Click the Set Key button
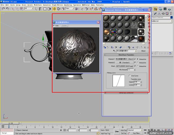This screenshot has height=135, width=174. tap(124, 133)
